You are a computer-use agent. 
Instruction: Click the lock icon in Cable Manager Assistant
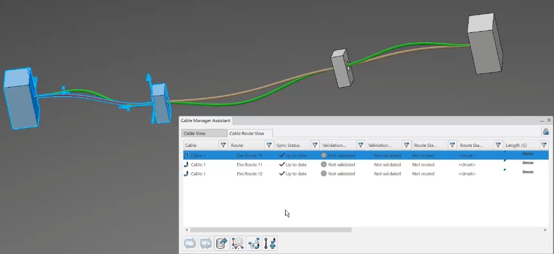pos(546,132)
